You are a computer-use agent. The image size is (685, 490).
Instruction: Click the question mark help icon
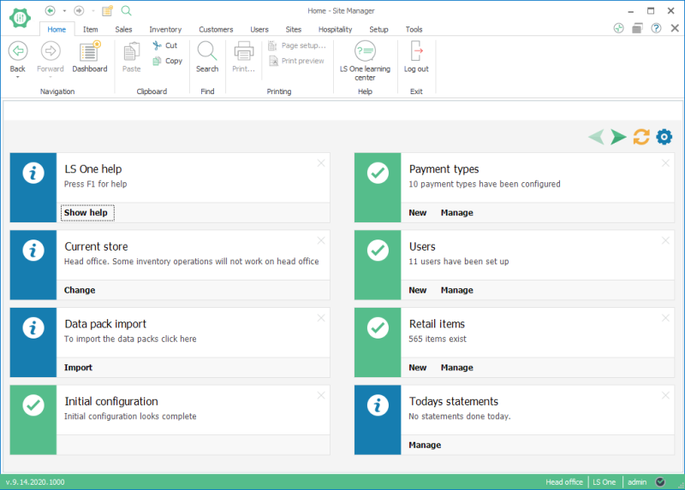pos(656,28)
